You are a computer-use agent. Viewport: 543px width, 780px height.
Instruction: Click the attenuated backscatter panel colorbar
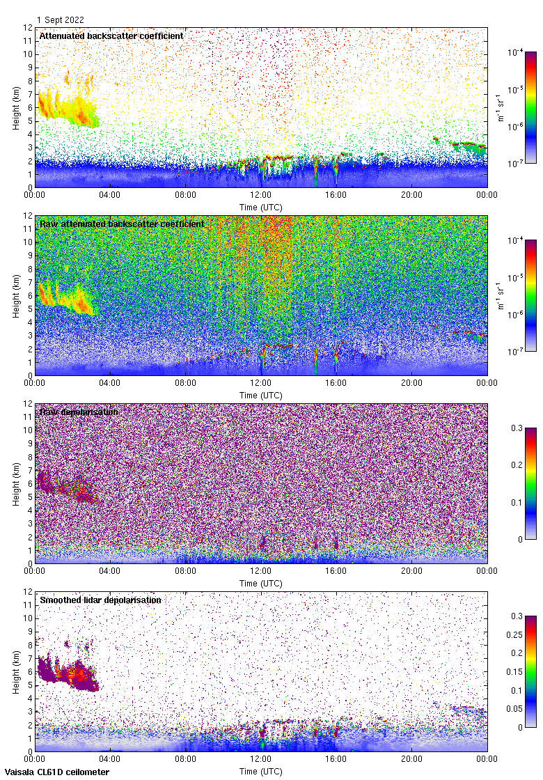[530, 107]
